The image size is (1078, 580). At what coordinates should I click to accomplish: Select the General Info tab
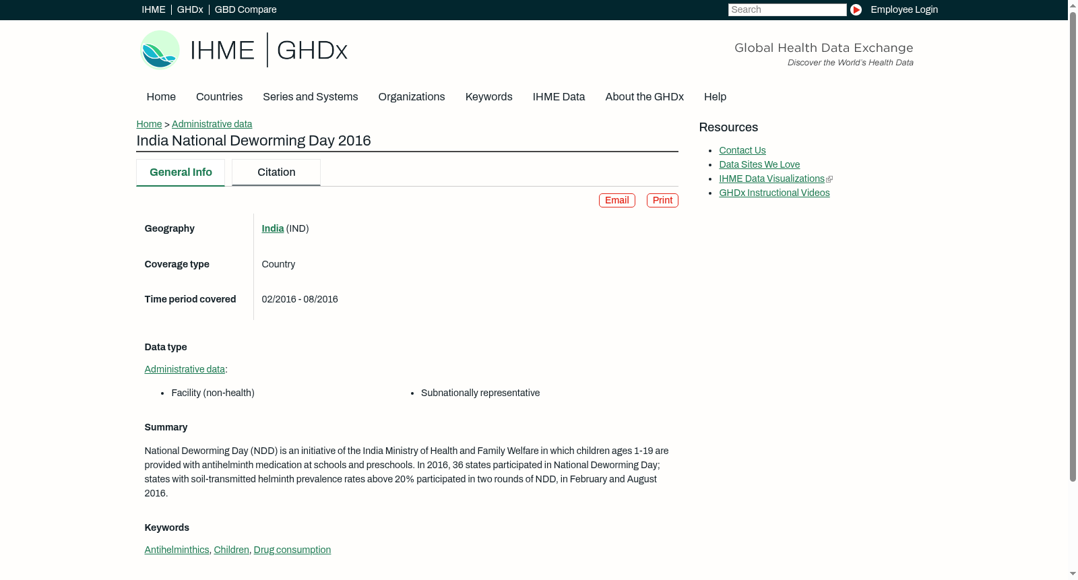pyautogui.click(x=181, y=172)
